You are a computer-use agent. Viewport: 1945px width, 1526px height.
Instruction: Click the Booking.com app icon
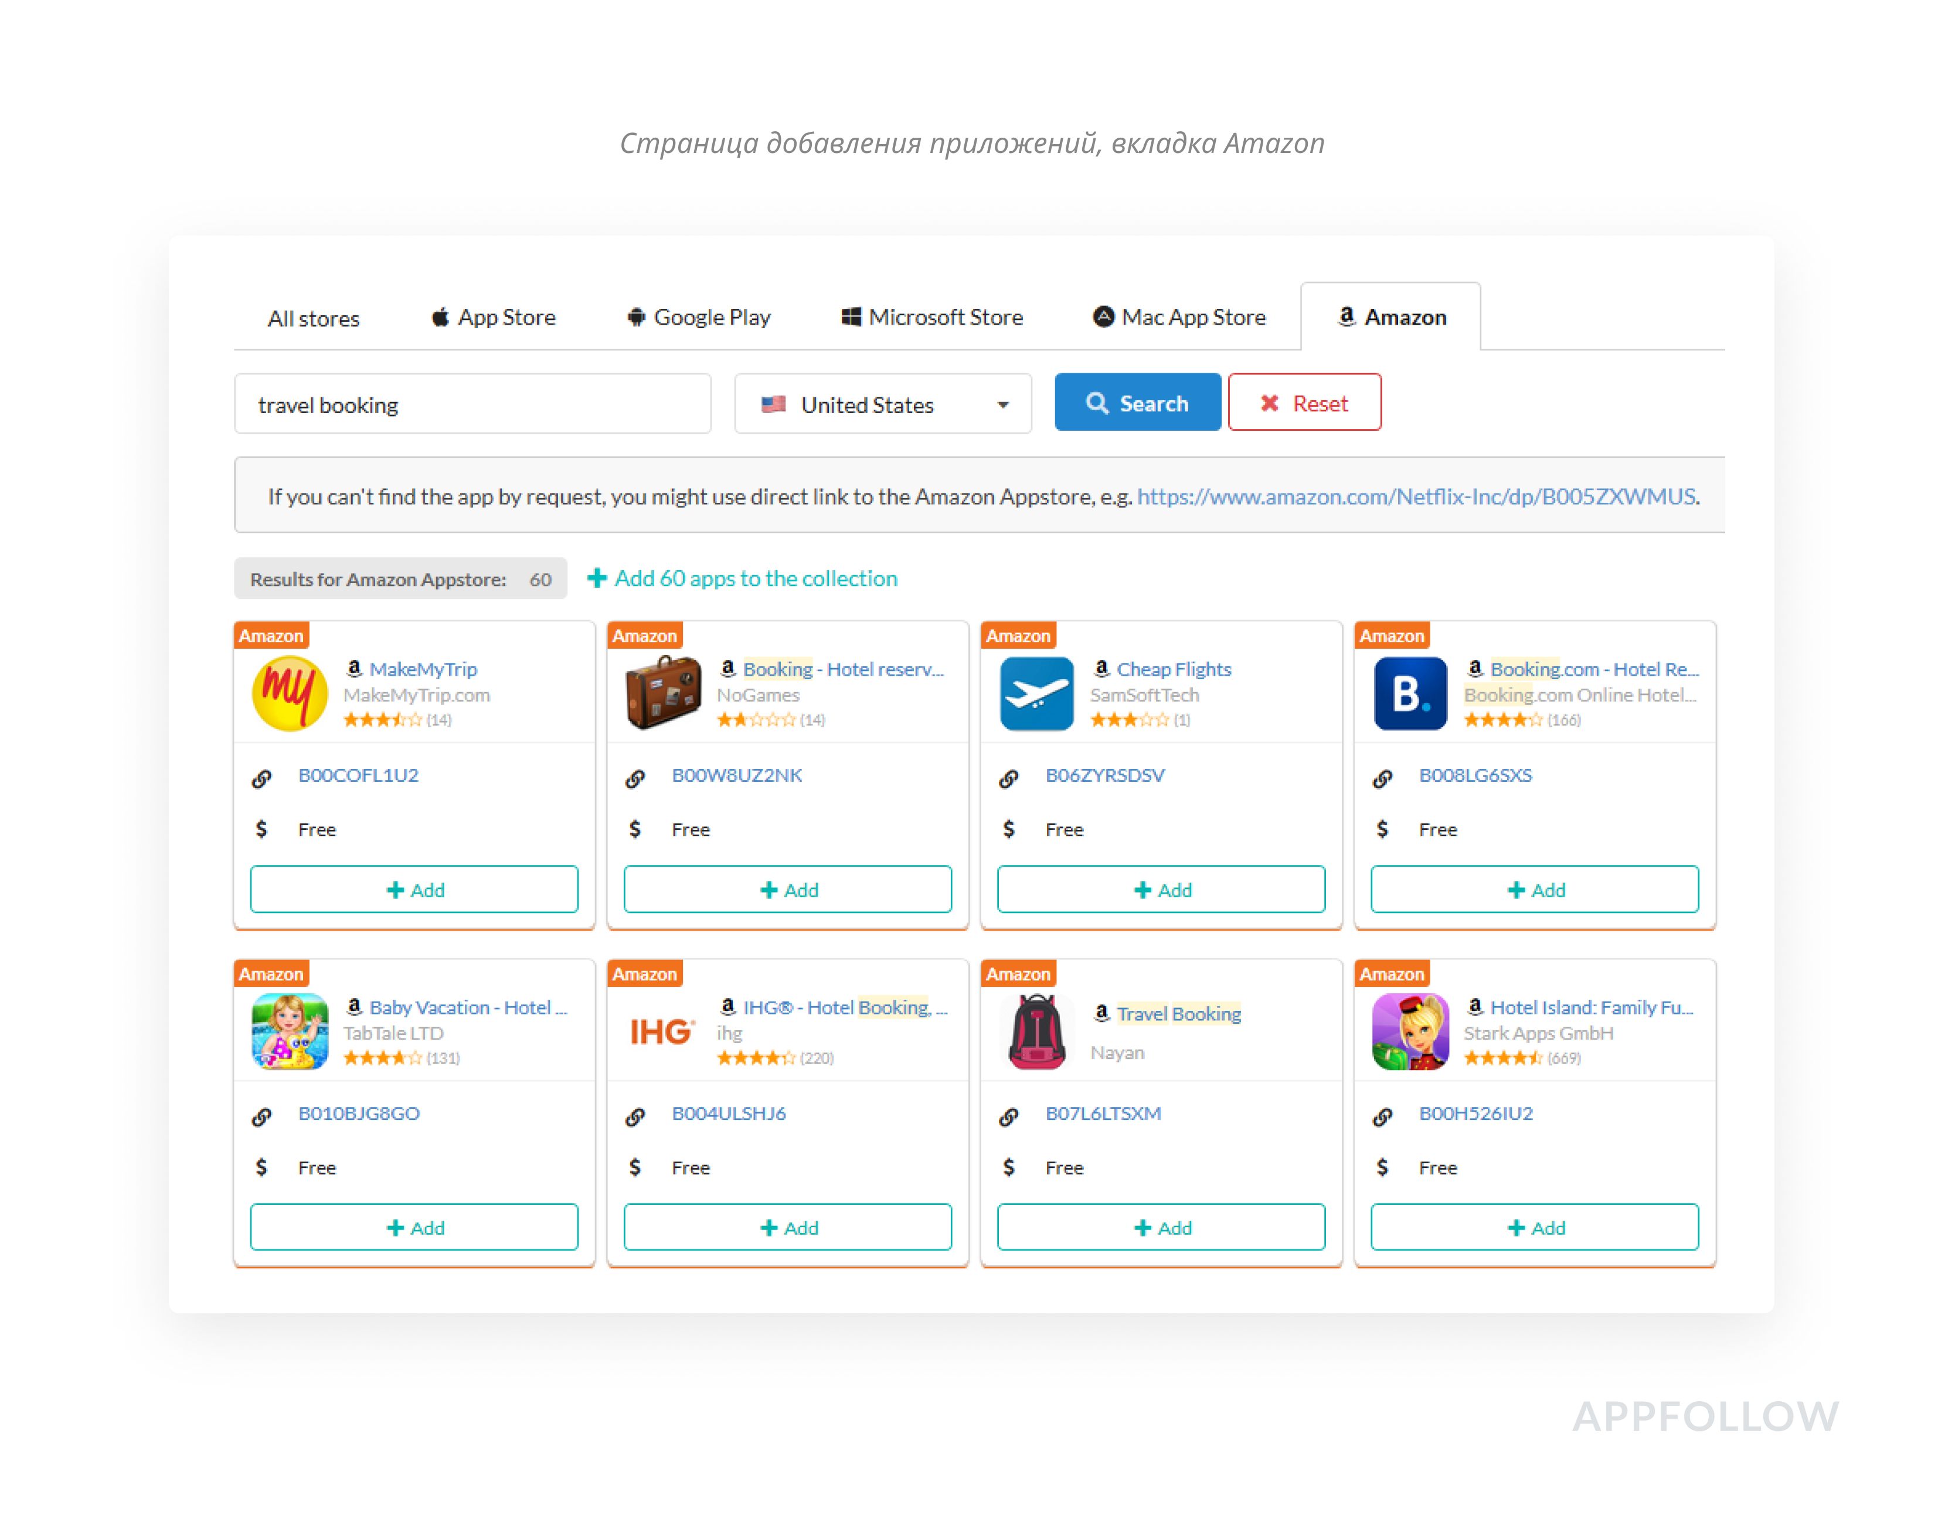tap(1410, 693)
